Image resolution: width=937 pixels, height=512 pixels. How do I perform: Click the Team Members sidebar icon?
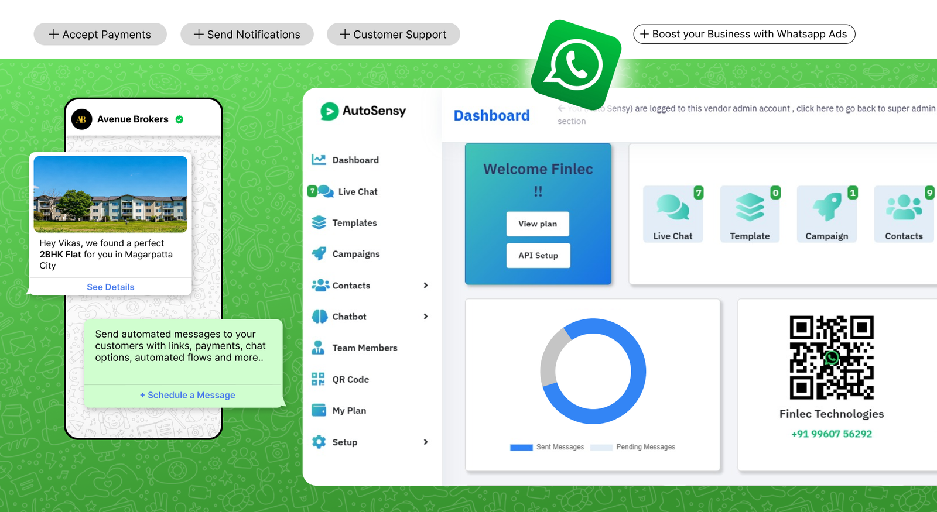(x=319, y=348)
